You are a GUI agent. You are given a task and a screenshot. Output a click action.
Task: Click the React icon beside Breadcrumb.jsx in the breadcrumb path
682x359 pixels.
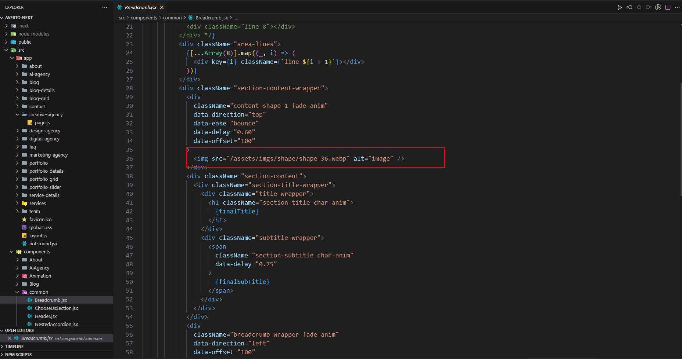pos(191,18)
